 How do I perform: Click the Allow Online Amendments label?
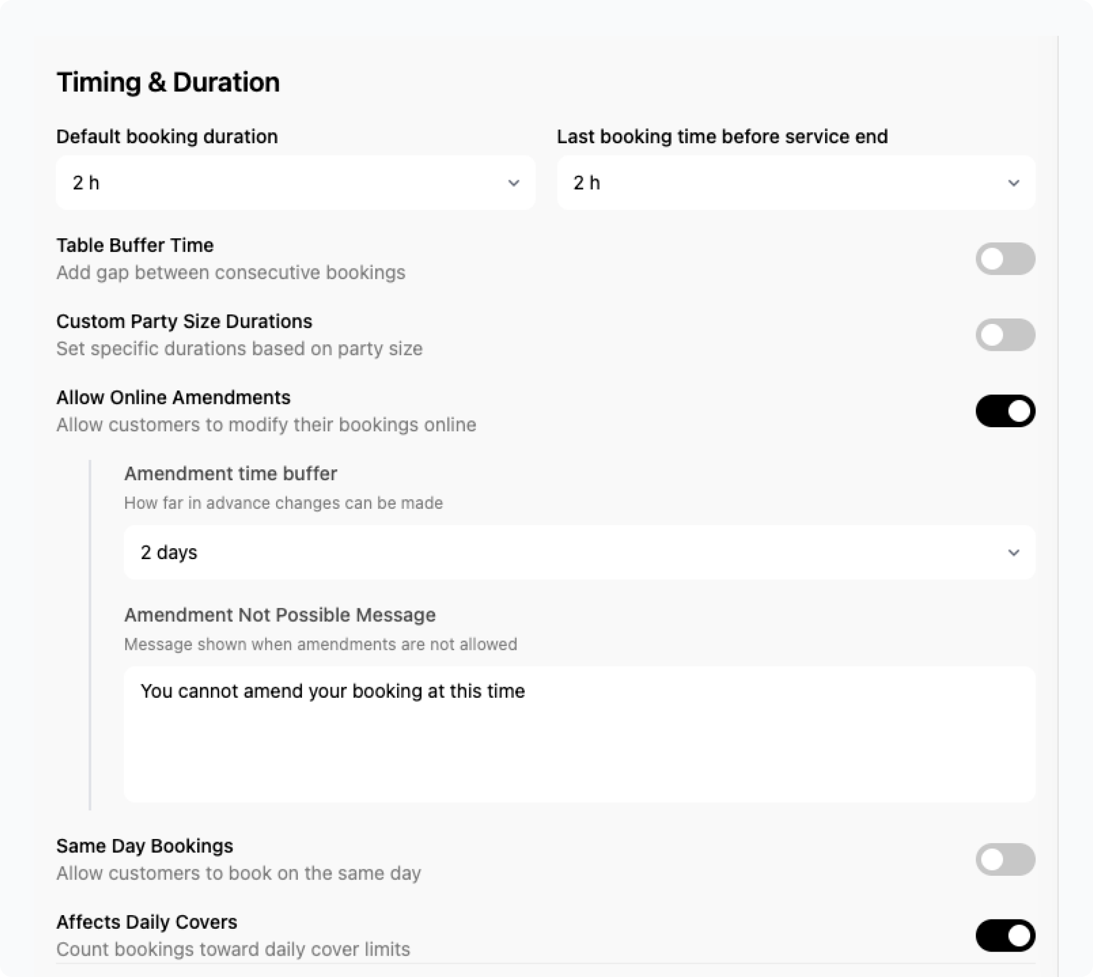point(173,398)
